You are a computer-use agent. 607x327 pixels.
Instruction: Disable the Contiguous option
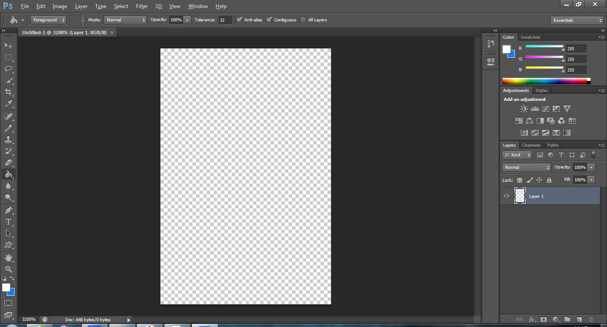(x=269, y=20)
